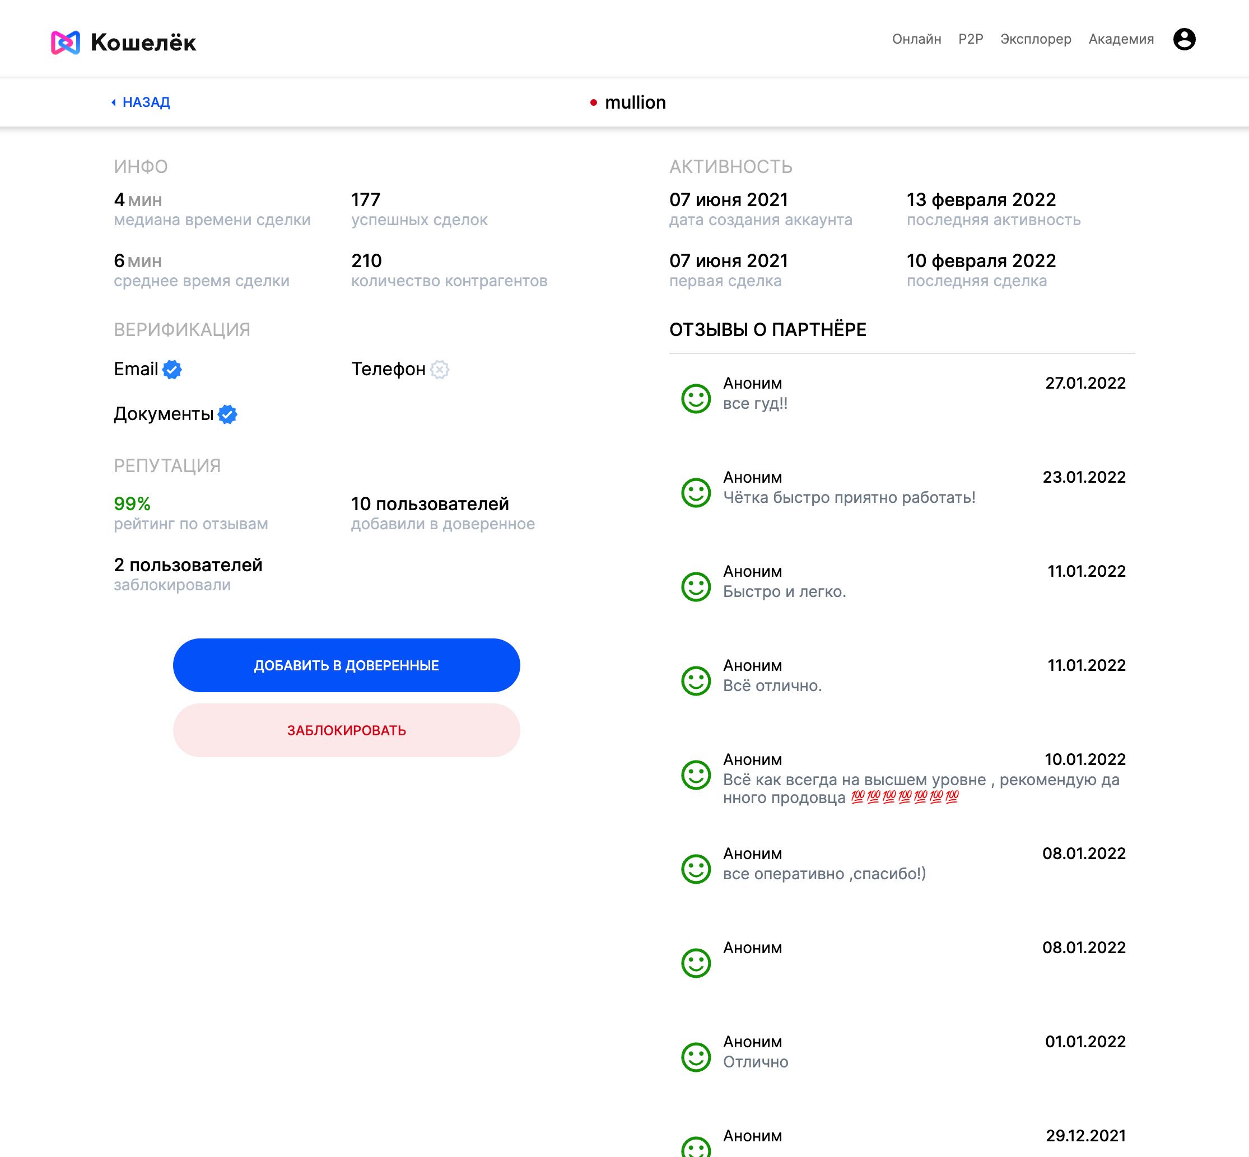Open the Академия menu item
This screenshot has width=1249, height=1157.
click(x=1121, y=39)
